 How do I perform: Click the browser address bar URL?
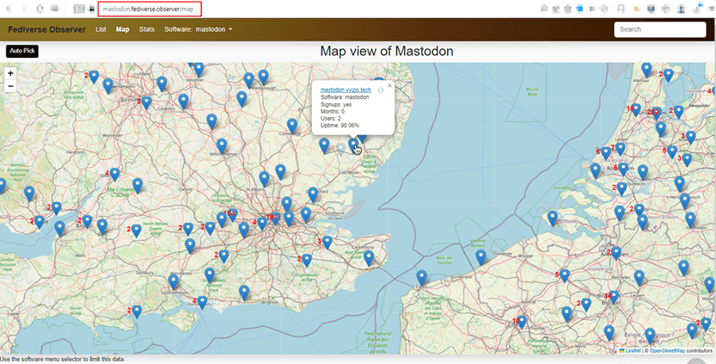(149, 9)
